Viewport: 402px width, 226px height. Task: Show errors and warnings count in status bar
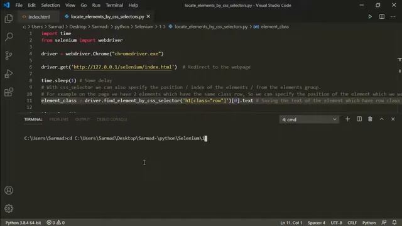[x=56, y=223]
